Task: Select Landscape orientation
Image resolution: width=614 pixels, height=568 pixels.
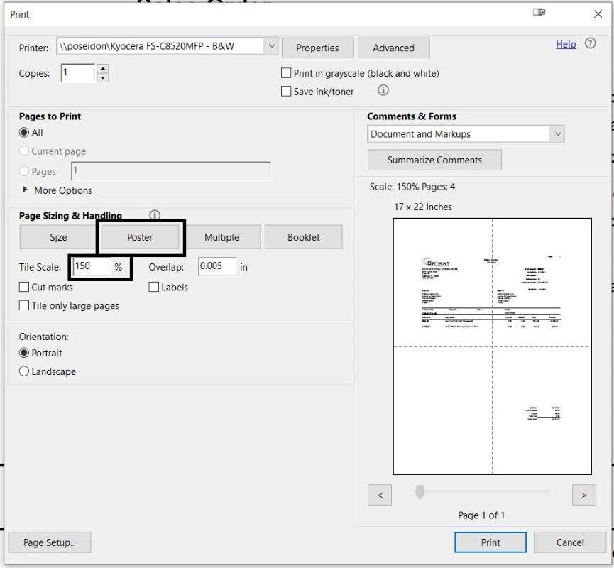Action: 24,371
